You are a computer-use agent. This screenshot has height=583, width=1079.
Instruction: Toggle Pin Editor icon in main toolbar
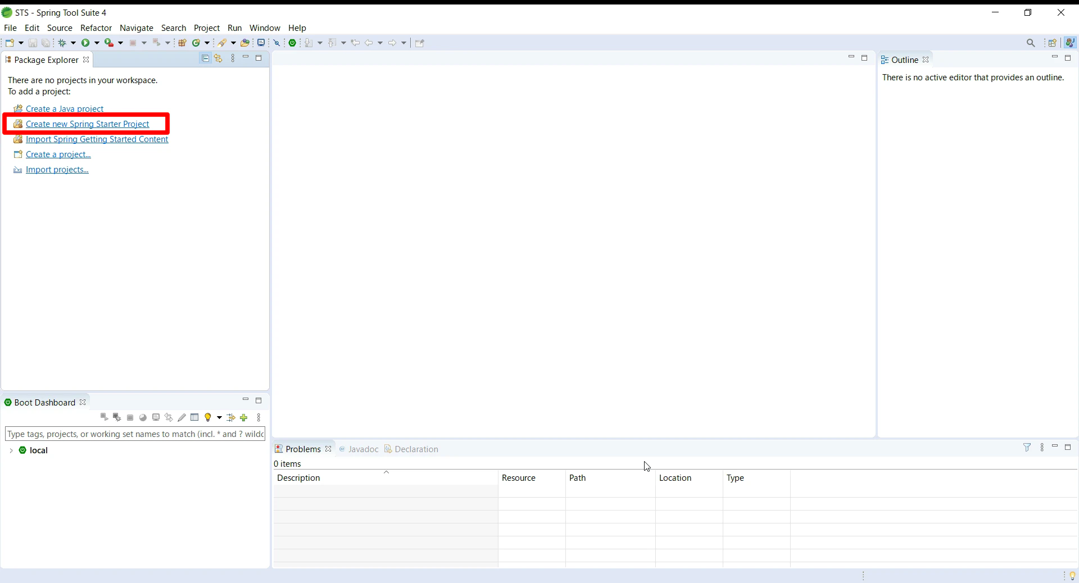click(420, 43)
